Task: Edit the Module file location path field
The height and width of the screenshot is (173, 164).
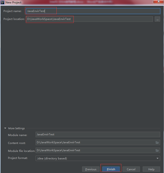Action: 98,150
